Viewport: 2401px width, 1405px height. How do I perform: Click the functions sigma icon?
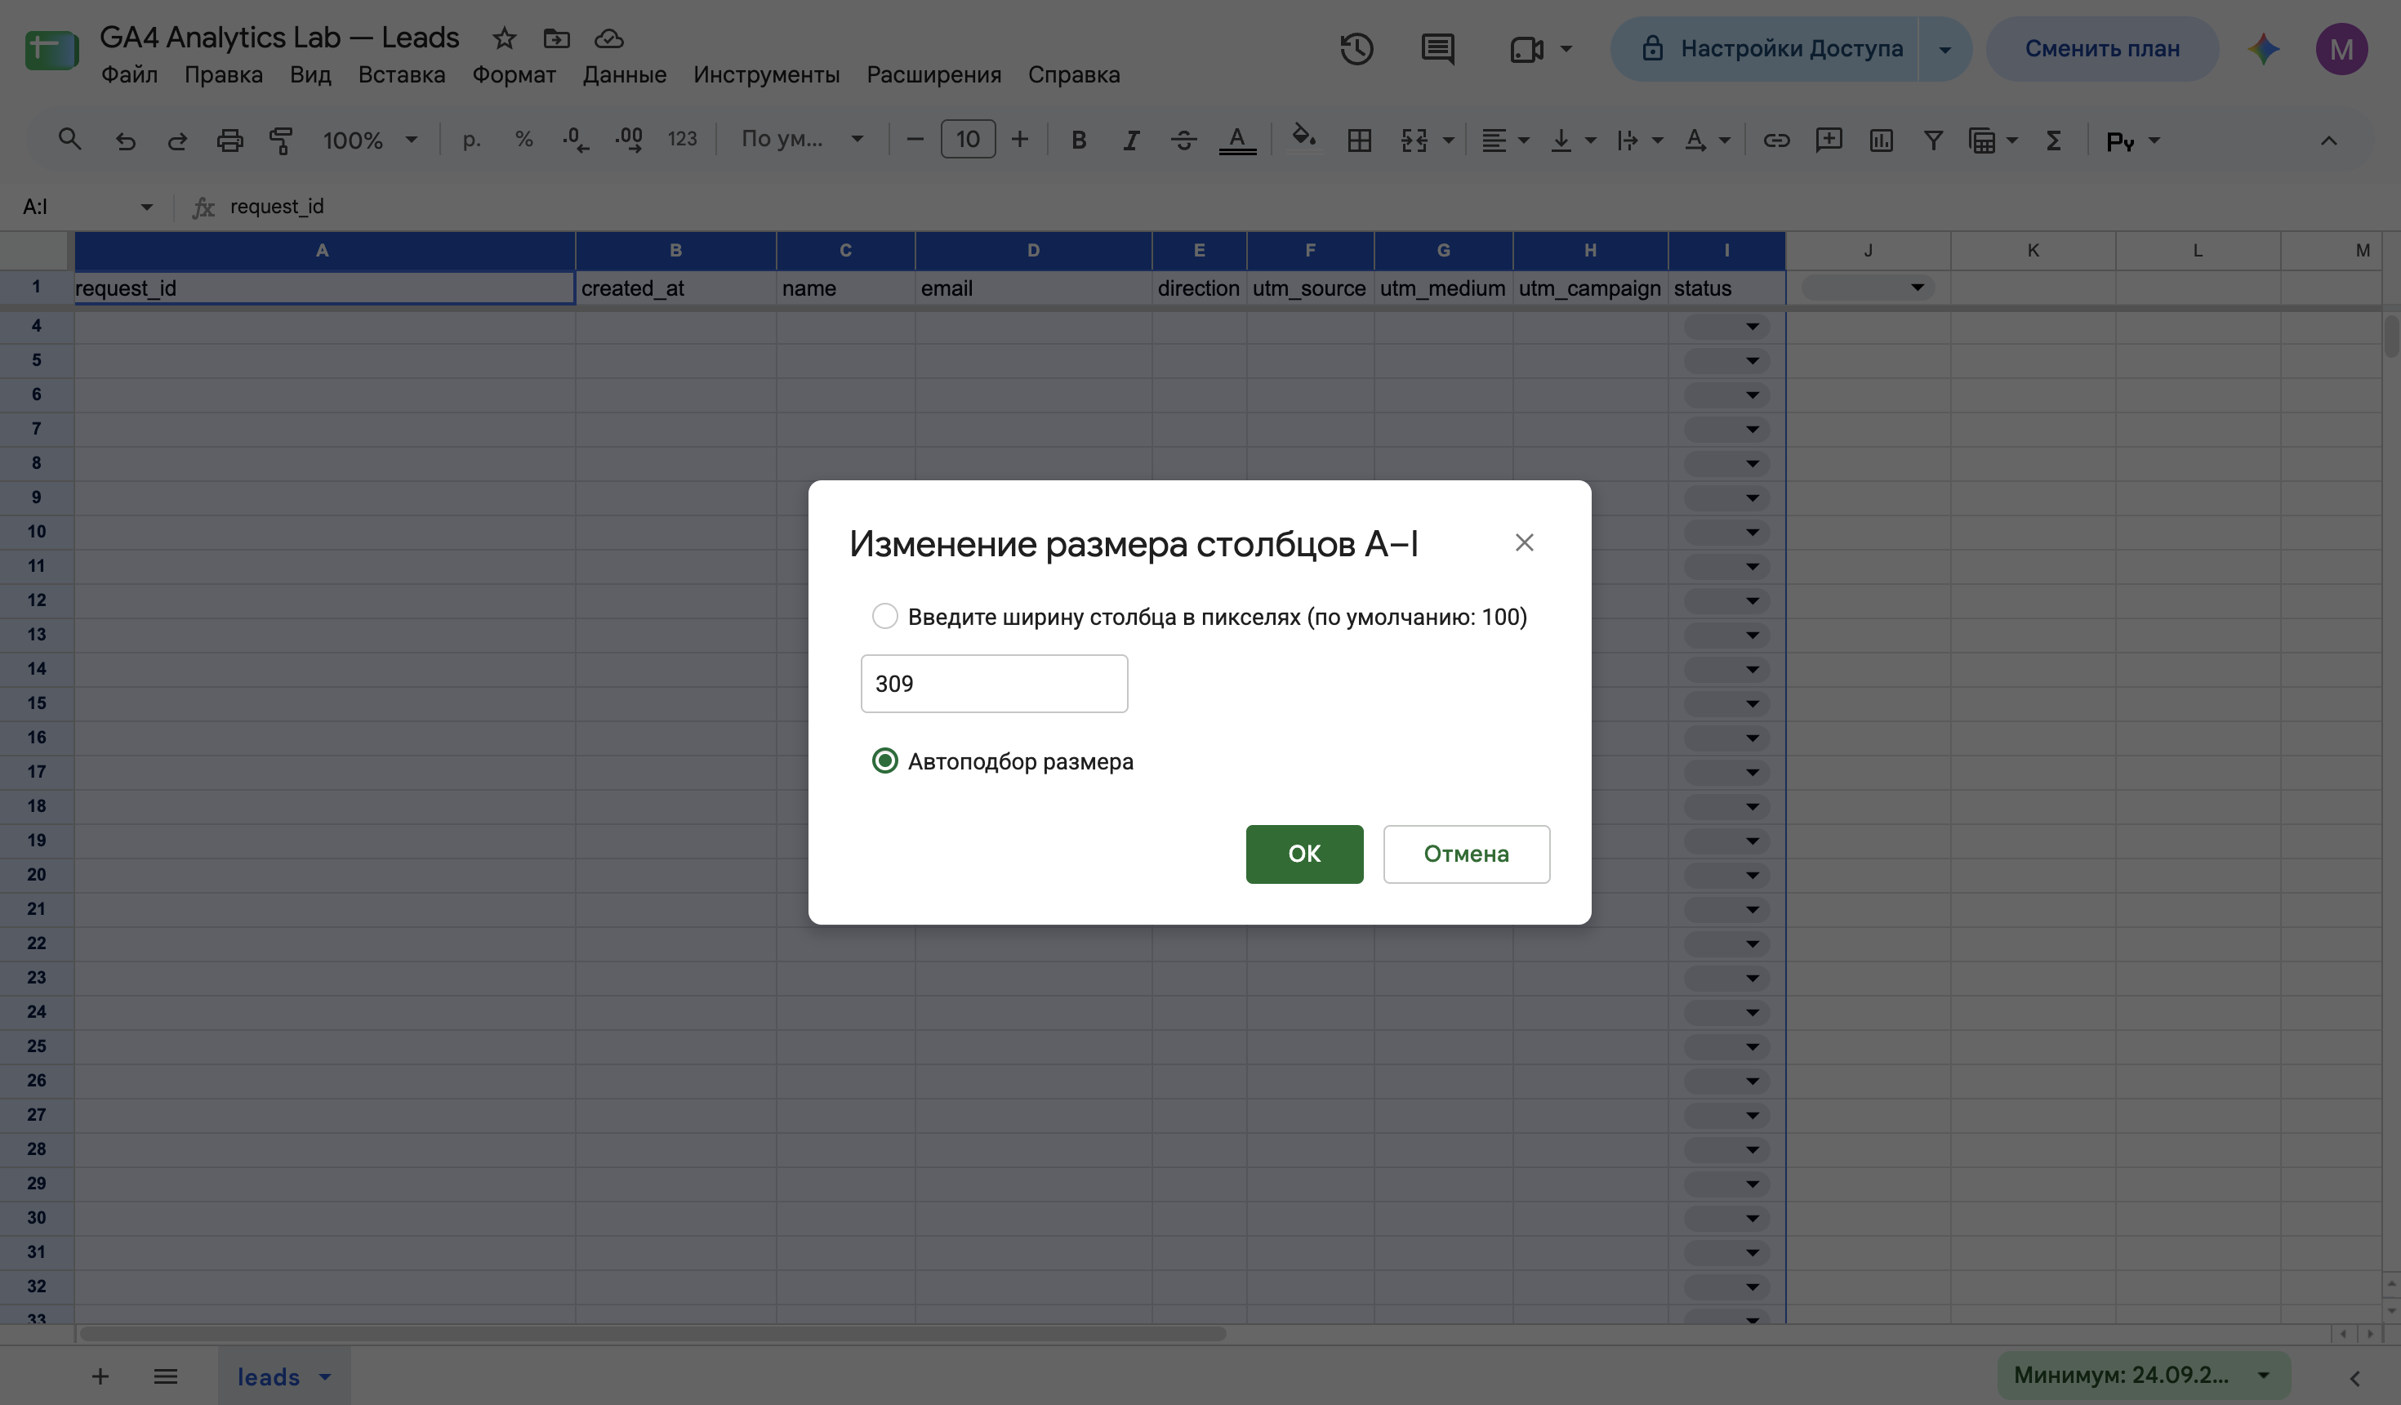point(2053,140)
